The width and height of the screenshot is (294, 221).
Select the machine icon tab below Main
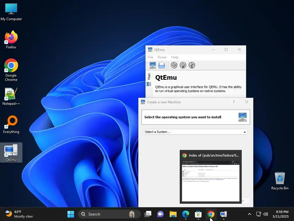tap(149, 84)
